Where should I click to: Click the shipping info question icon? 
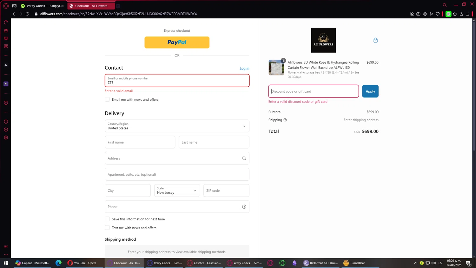click(285, 120)
